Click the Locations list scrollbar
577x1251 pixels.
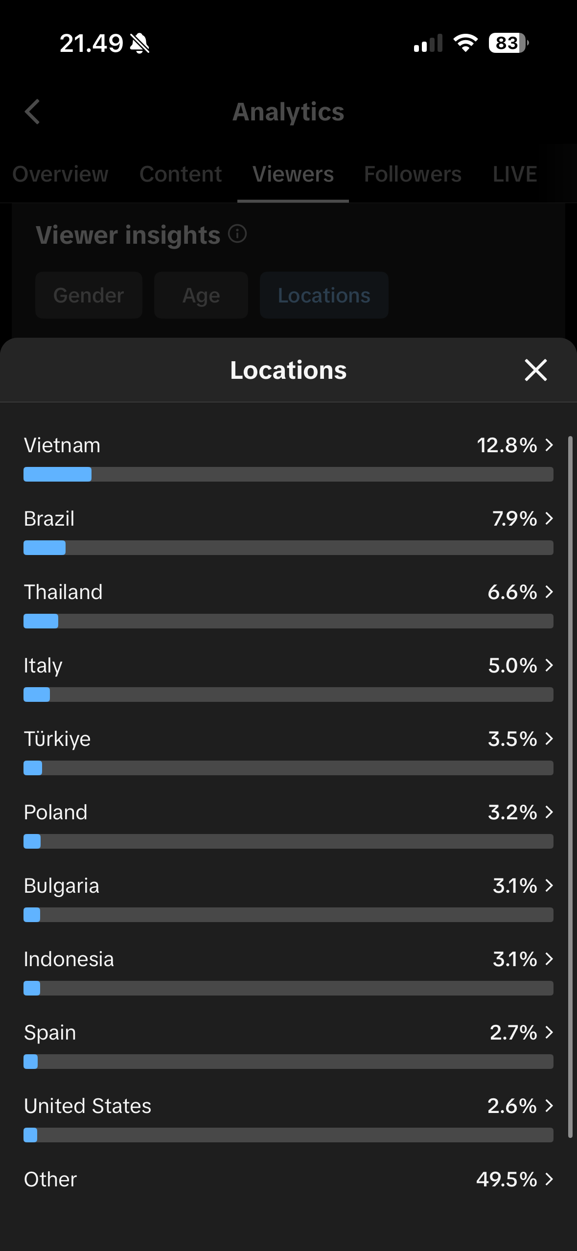coord(570,787)
